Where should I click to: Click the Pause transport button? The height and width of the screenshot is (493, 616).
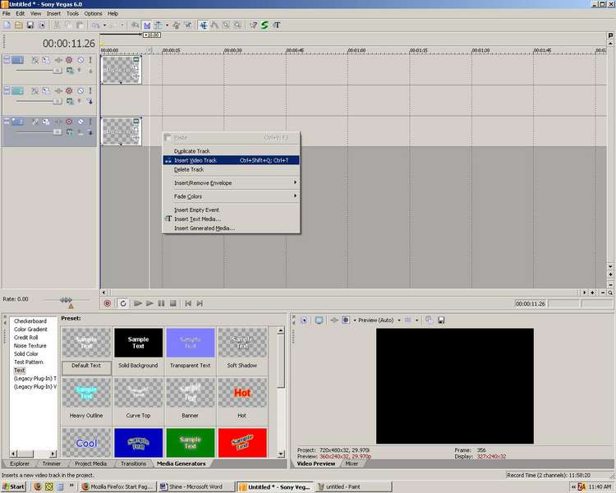pos(161,303)
